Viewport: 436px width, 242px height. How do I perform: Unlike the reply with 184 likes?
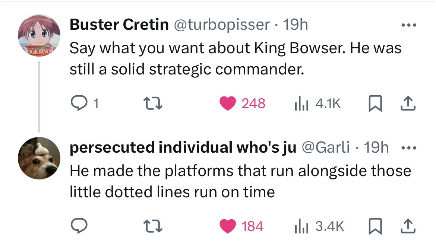click(x=241, y=226)
